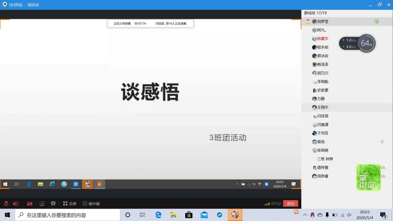This screenshot has width=393, height=221.
Task: Open the Microsoft Store from the taskbar
Action: click(189, 215)
